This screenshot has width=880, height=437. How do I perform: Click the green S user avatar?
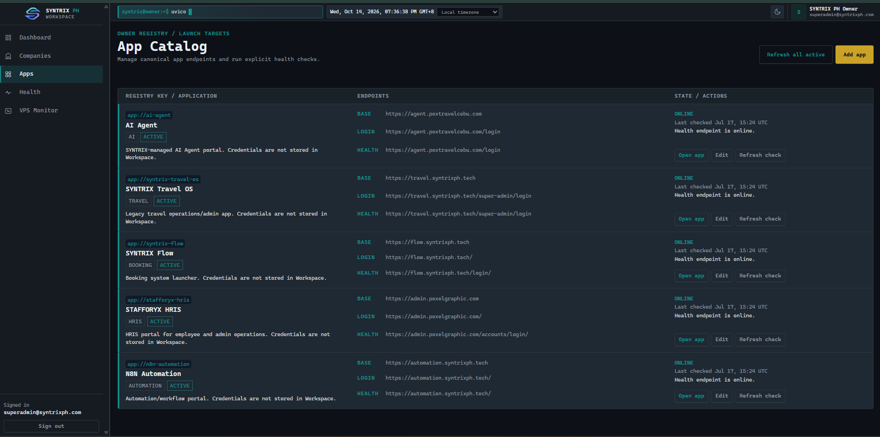coord(799,12)
